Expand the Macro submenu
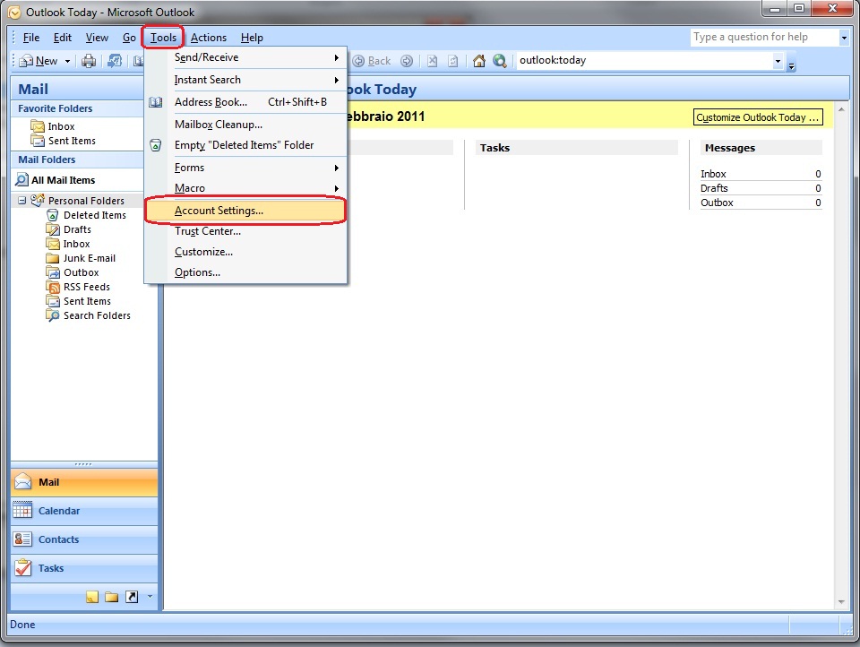This screenshot has height=647, width=860. pyautogui.click(x=336, y=188)
